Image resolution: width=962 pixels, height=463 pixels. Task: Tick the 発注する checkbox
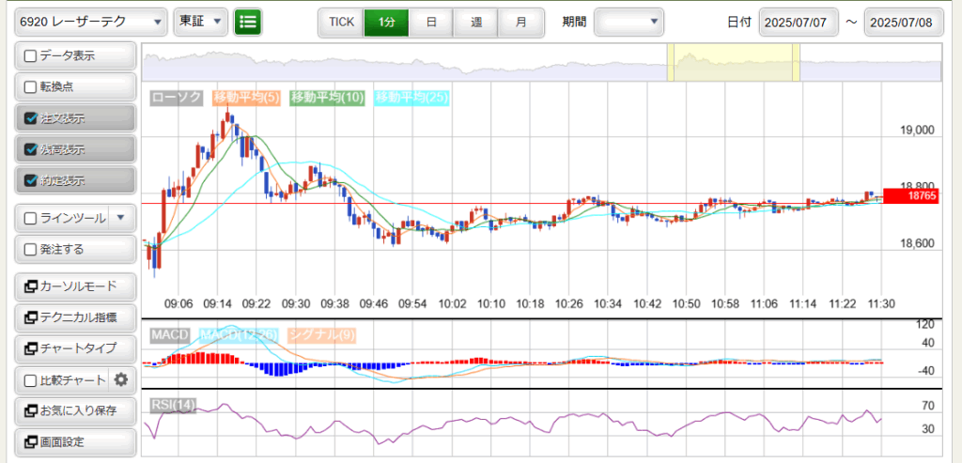point(30,250)
